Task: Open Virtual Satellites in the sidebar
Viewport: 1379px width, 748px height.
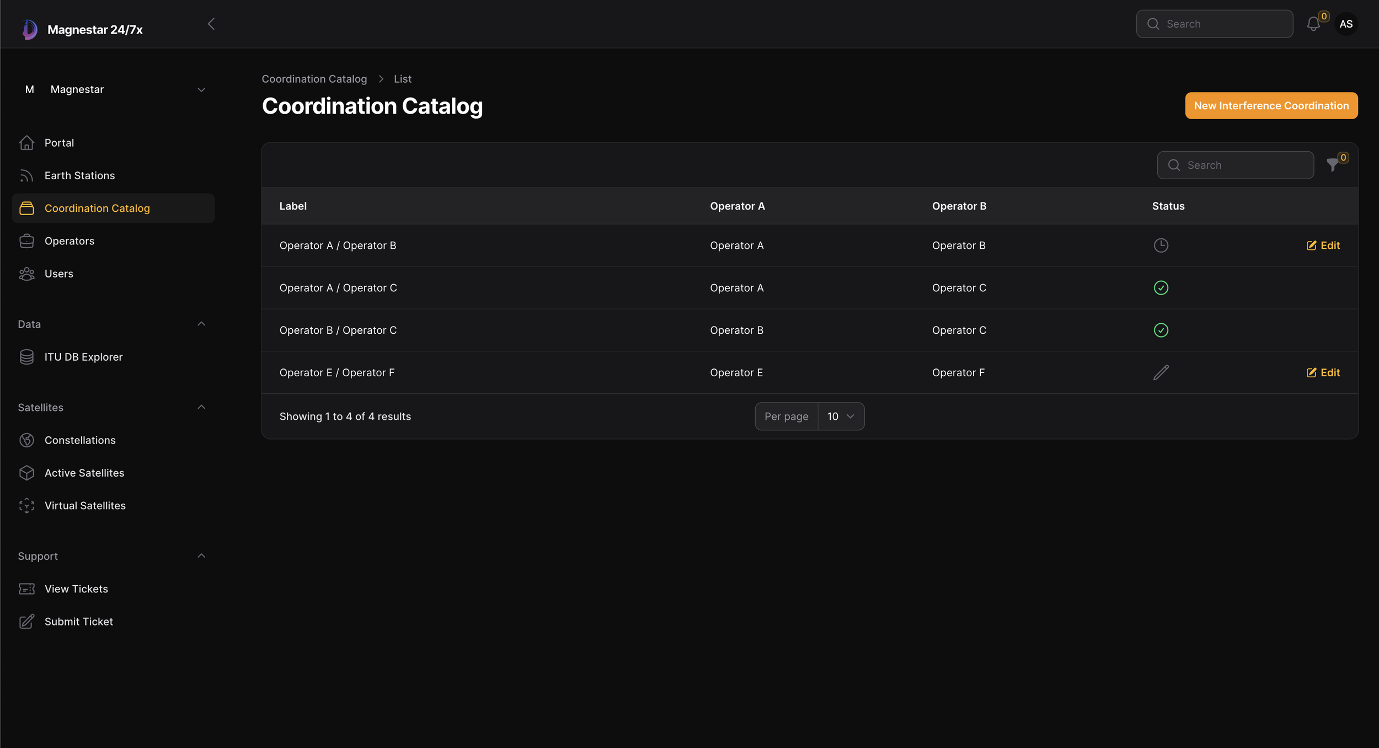Action: tap(85, 506)
